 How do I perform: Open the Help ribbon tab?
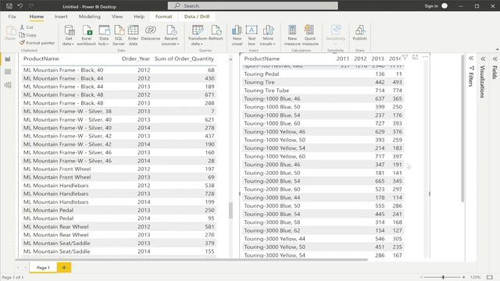[139, 16]
